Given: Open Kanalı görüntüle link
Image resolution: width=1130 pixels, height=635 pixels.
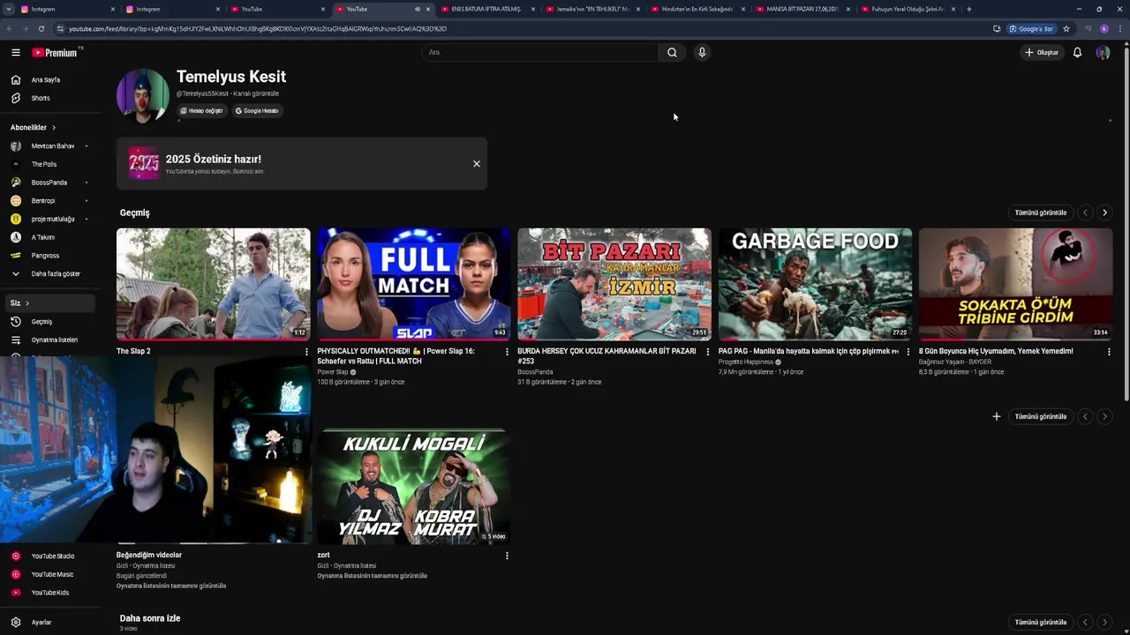Looking at the screenshot, I should [x=256, y=93].
